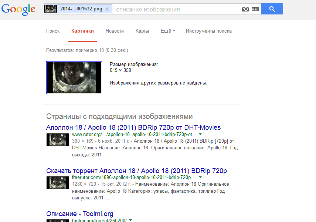
Task: Open Описание - Toolmi.org link
Action: 79,214
